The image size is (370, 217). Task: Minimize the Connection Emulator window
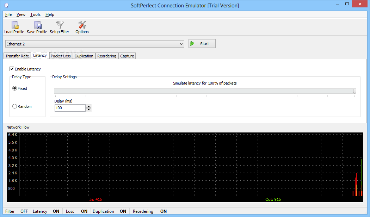[x=338, y=4]
